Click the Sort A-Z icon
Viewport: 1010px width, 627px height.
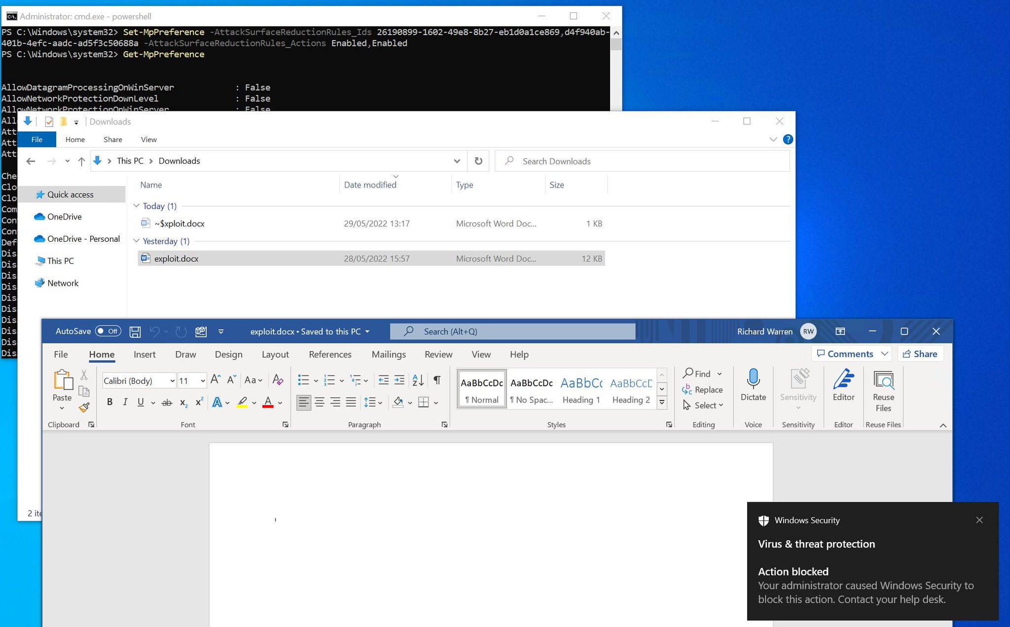tap(418, 380)
